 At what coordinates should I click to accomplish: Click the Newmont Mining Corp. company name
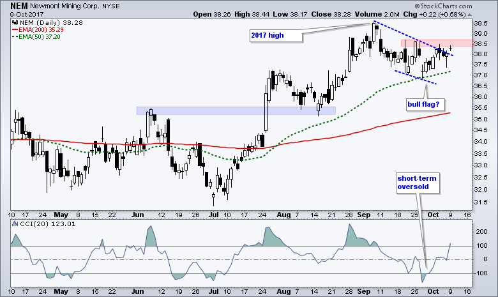tap(64, 6)
